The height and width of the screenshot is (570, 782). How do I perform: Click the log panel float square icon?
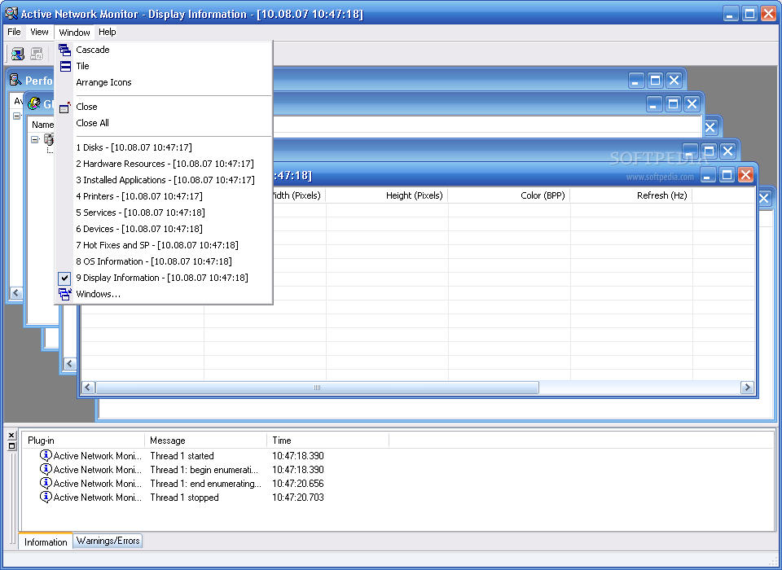click(12, 446)
